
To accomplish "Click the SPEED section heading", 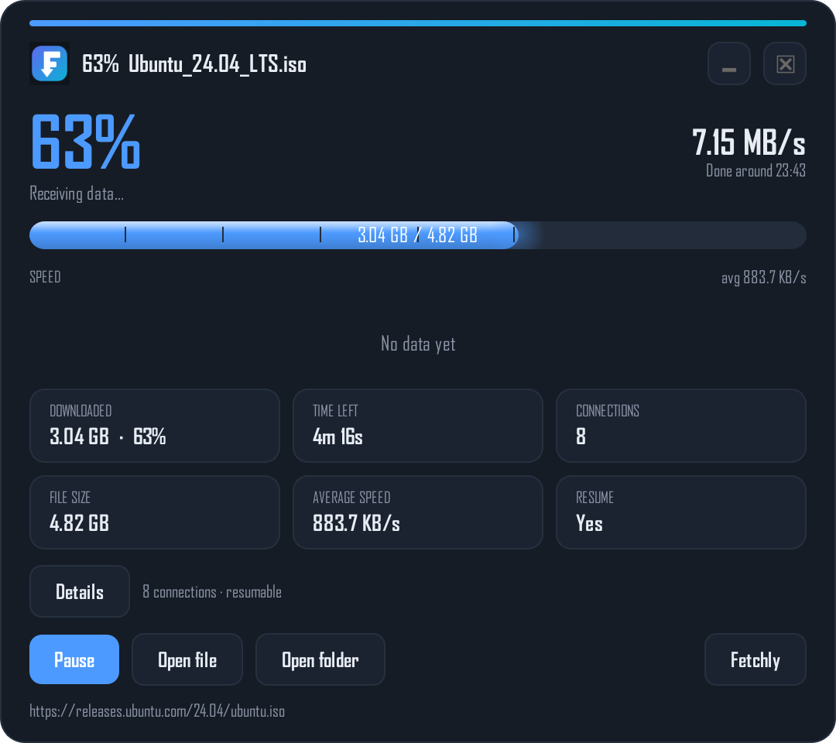I will (46, 277).
